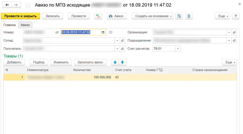The height and width of the screenshot is (134, 243).
Task: Open the report list icon in toolbar
Action: (189, 16)
